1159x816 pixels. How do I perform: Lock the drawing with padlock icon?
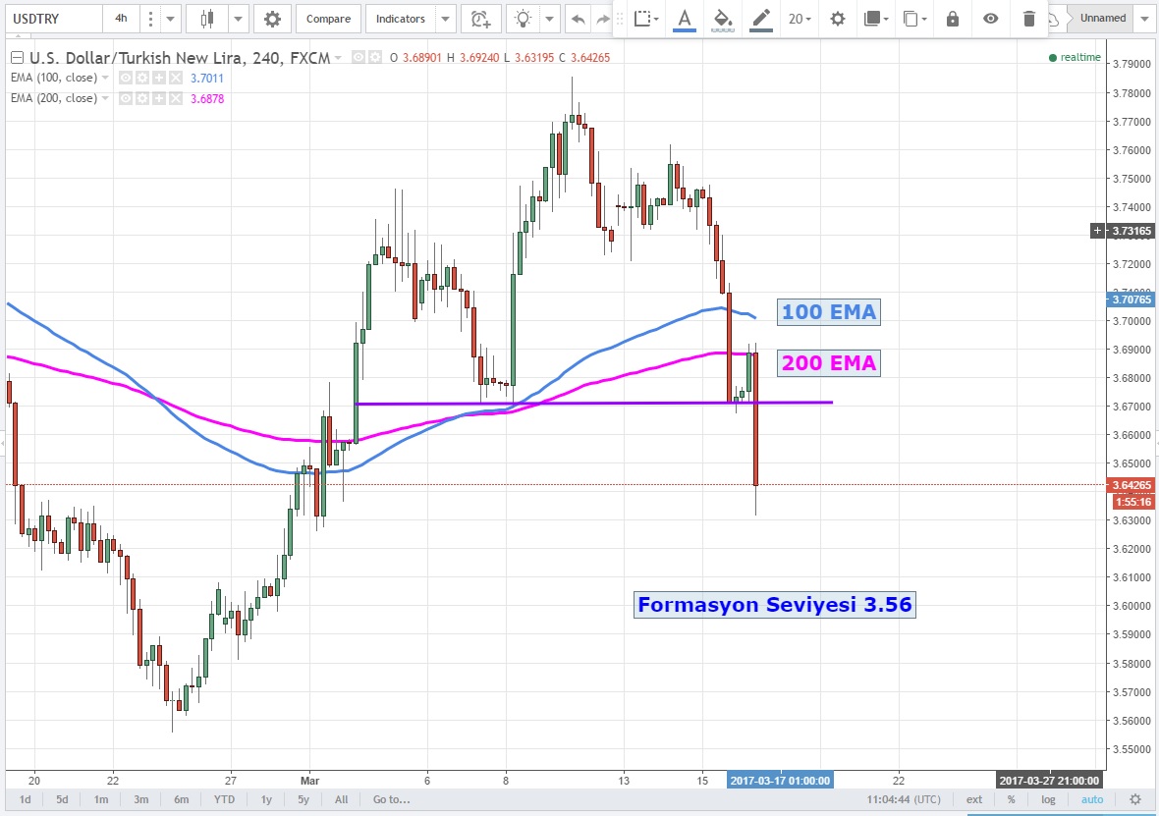(952, 19)
